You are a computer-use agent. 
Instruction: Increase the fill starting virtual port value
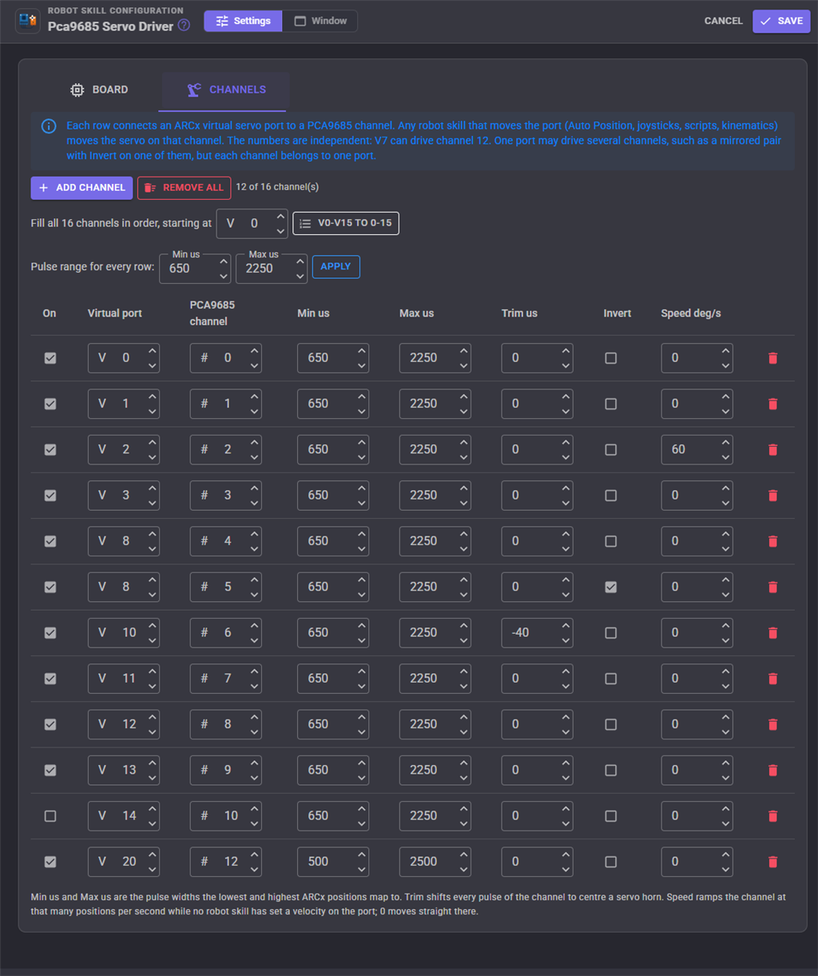280,217
